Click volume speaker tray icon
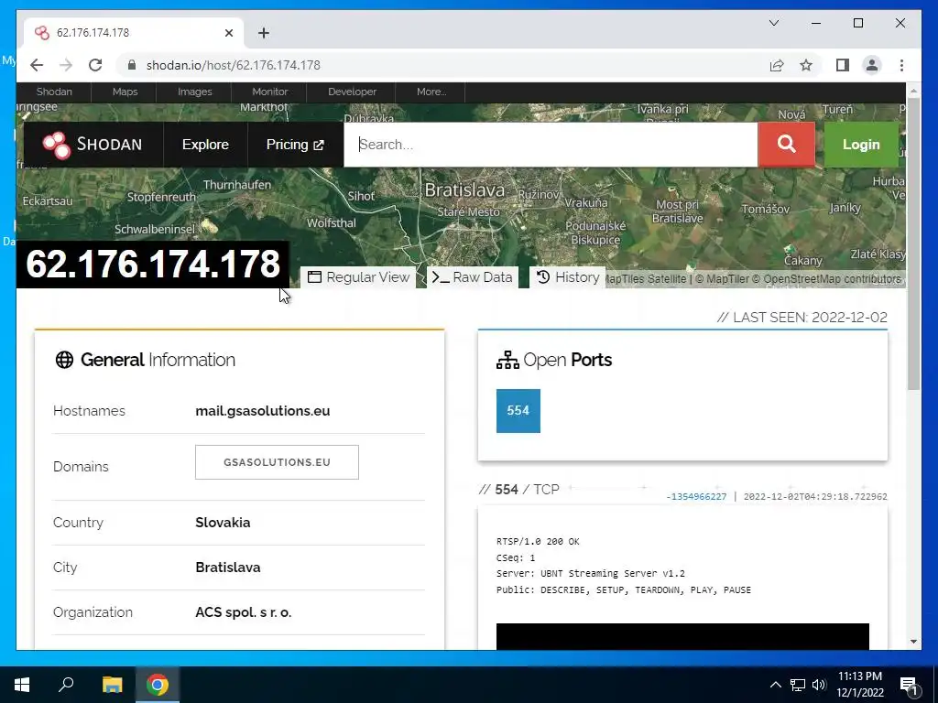 [x=819, y=685]
